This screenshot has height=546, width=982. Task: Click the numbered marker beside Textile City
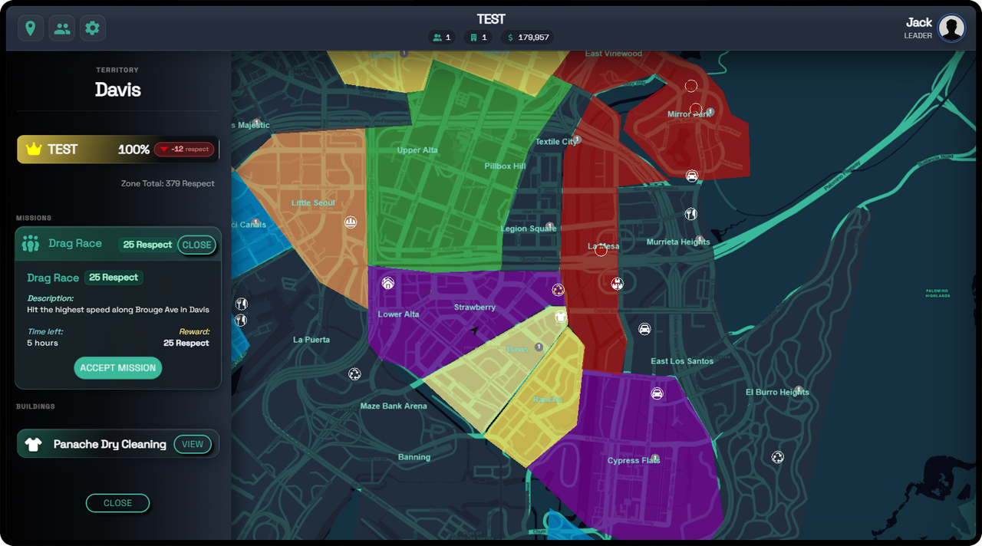point(577,140)
